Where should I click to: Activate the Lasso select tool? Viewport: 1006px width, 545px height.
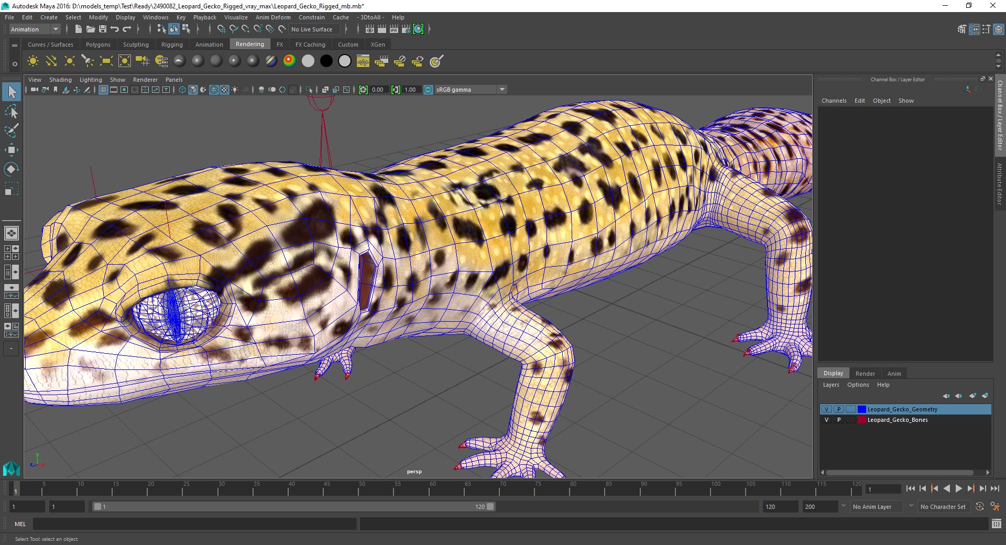tap(11, 111)
